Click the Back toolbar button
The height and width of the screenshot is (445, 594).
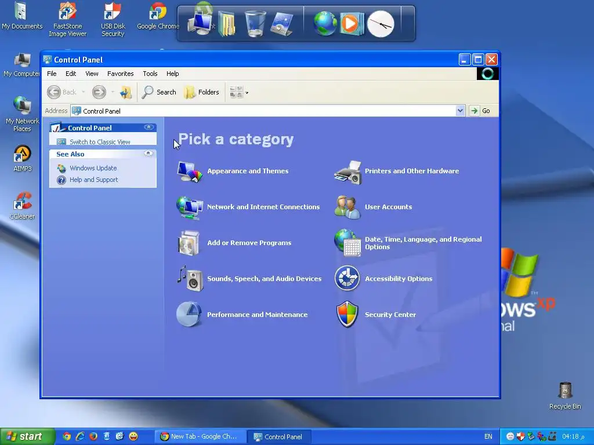[61, 92]
